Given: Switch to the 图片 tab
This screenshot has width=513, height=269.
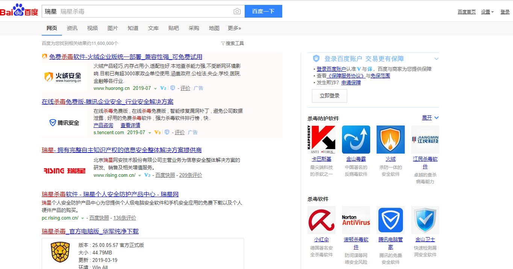Looking at the screenshot, I should pos(113,28).
